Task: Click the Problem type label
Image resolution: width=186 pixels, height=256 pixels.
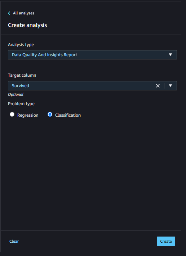Action: [x=21, y=104]
